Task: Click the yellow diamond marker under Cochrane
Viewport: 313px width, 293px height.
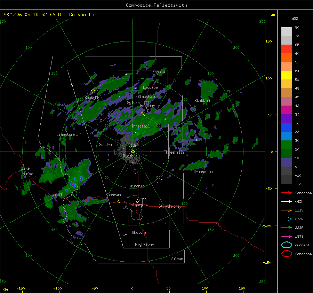Action: coord(119,201)
